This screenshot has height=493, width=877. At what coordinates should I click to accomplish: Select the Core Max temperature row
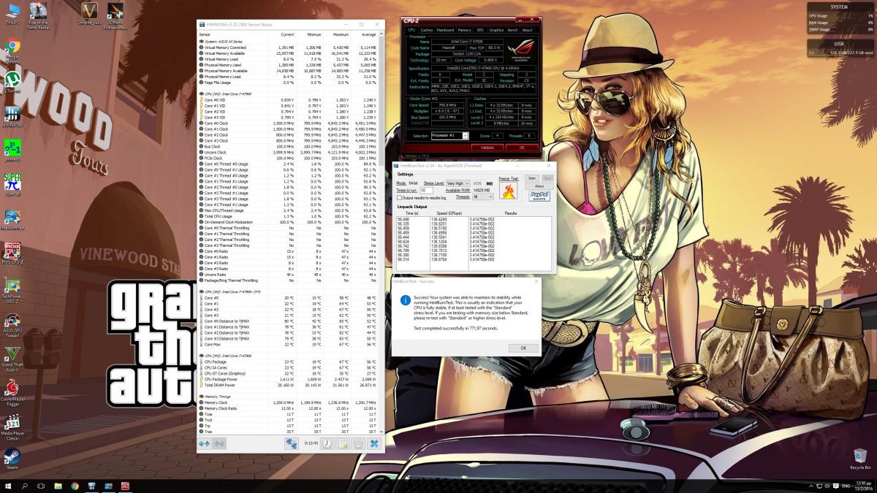click(x=288, y=345)
